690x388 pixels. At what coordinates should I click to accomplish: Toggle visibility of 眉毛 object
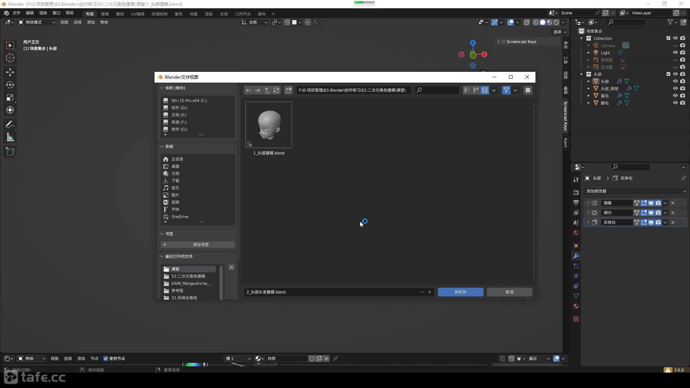click(x=675, y=96)
